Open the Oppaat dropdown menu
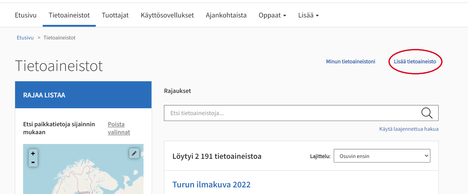This screenshot has height=194, width=468. pos(272,15)
